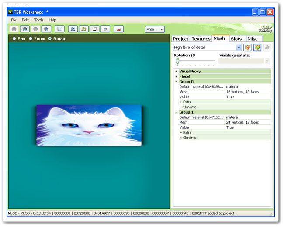Screen dimensions: 284x227
Task: Select the Rotate radio button
Action: [x=49, y=39]
